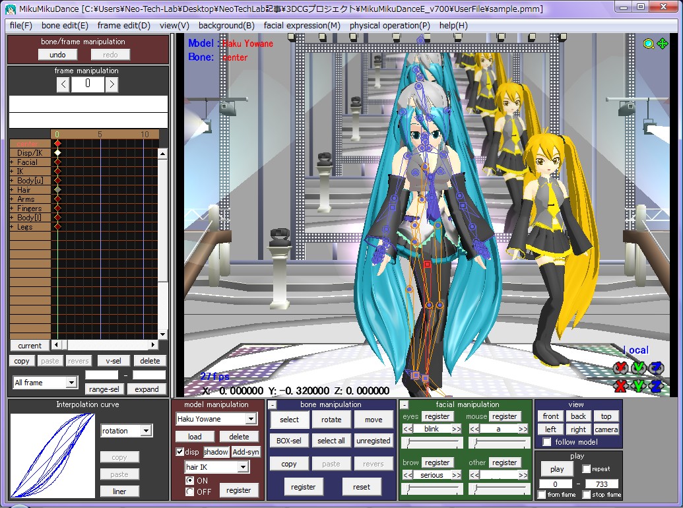683x508 pixels.
Task: Click the brow serious slider
Action: pos(432,489)
